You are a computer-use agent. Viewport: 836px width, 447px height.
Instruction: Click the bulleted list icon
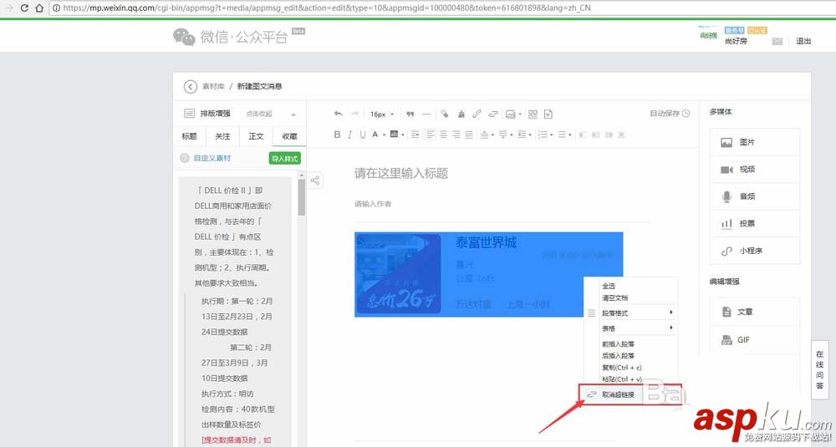[x=562, y=135]
